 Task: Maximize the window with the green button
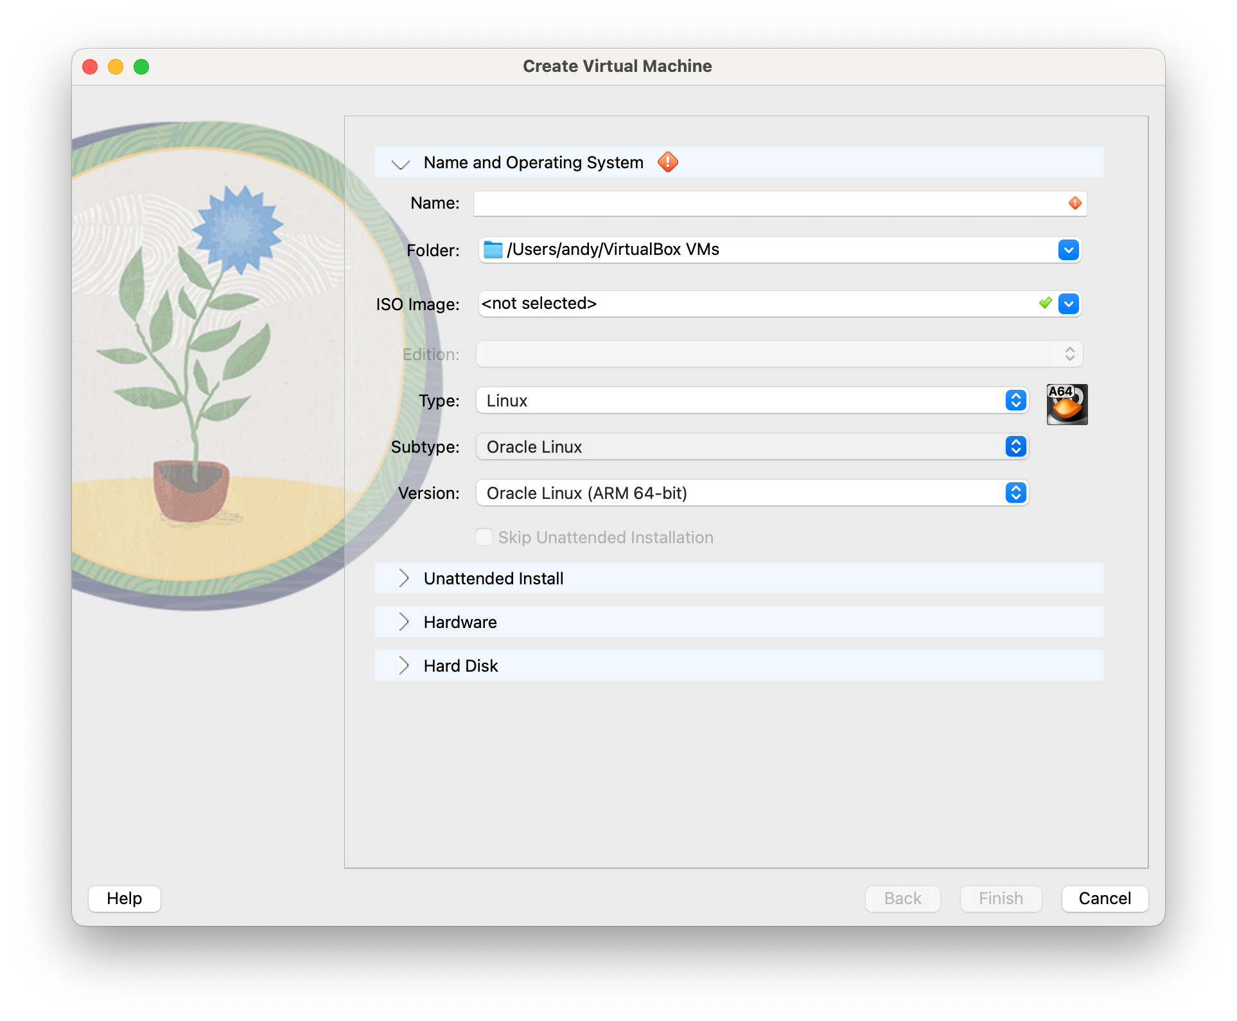[141, 67]
